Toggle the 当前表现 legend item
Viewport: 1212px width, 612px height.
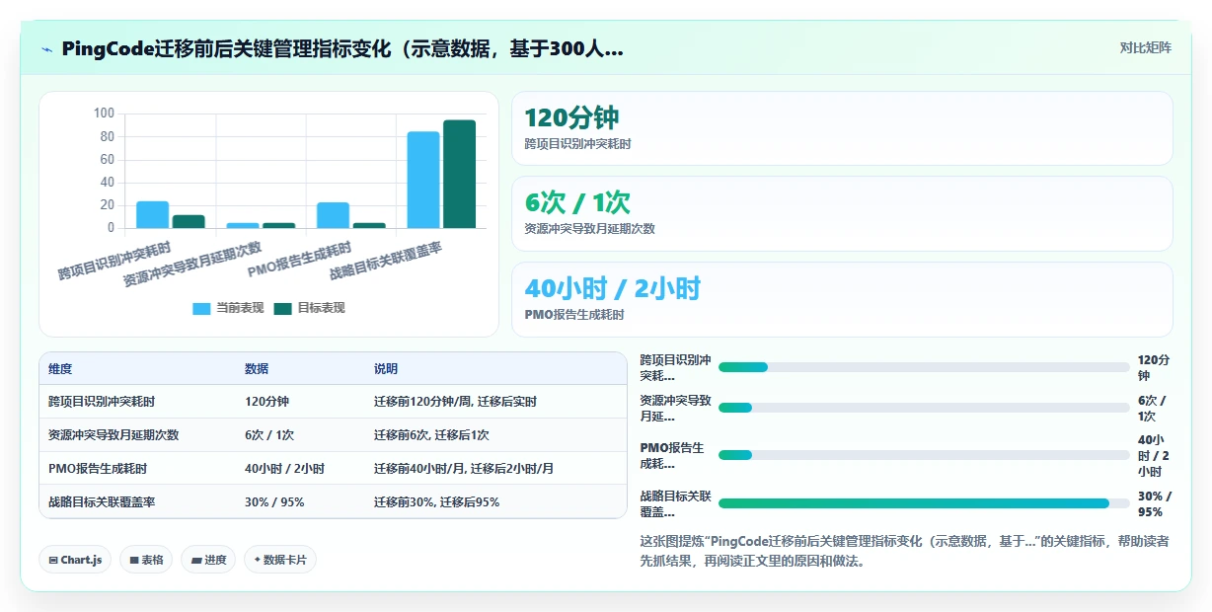click(228, 308)
